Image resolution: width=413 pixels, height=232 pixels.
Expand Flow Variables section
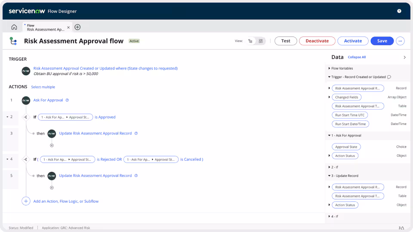[x=329, y=68]
